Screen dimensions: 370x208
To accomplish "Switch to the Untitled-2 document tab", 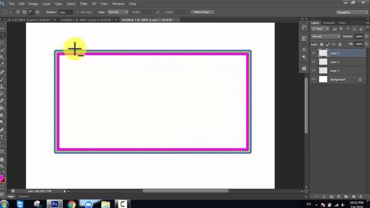I will (87, 20).
